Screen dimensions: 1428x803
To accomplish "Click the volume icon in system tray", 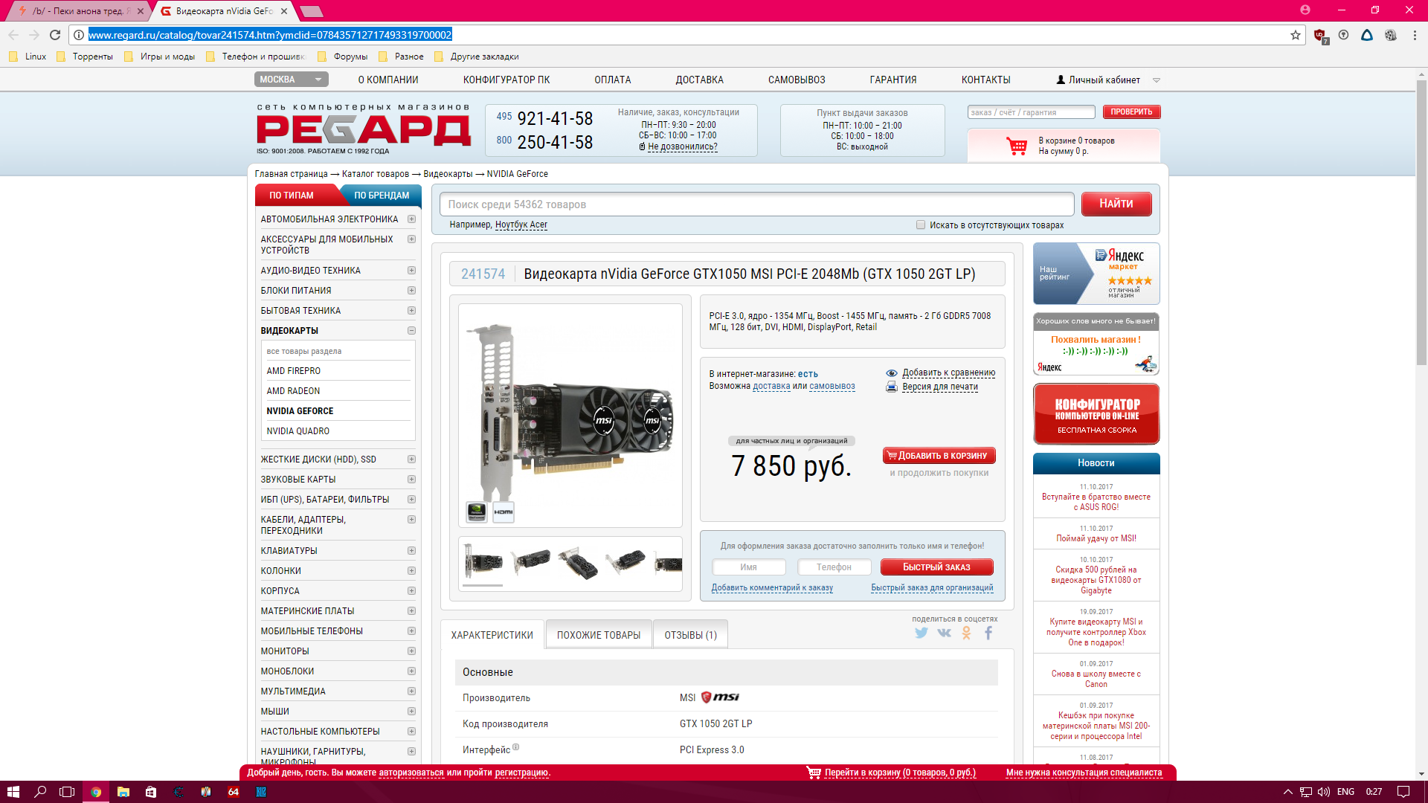I will point(1323,792).
